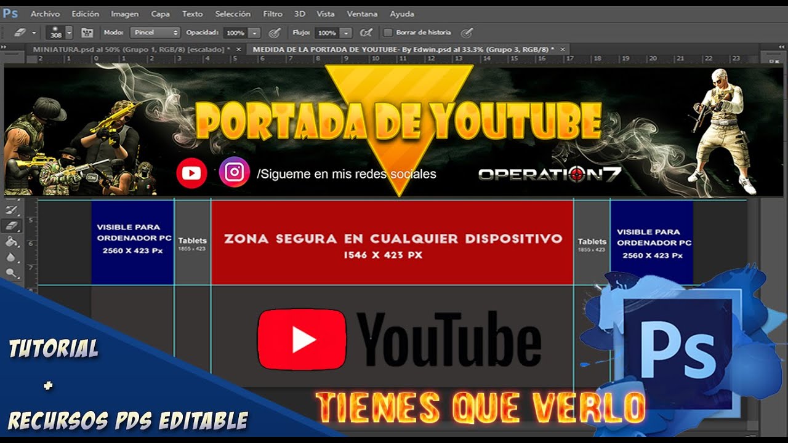Select the Paint Bucket tool
This screenshot has width=788, height=443.
12,242
